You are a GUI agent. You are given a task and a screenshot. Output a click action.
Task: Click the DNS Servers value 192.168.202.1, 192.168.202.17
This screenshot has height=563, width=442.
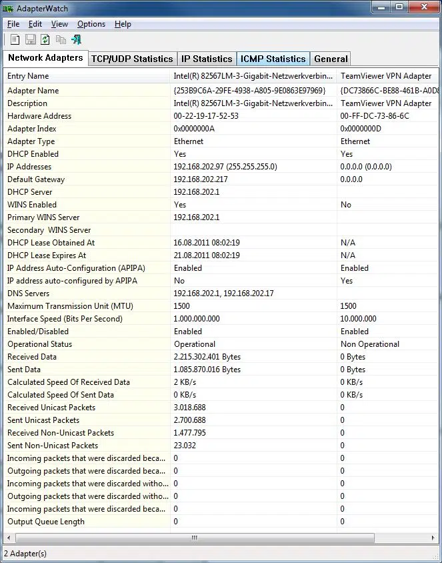[x=223, y=294]
